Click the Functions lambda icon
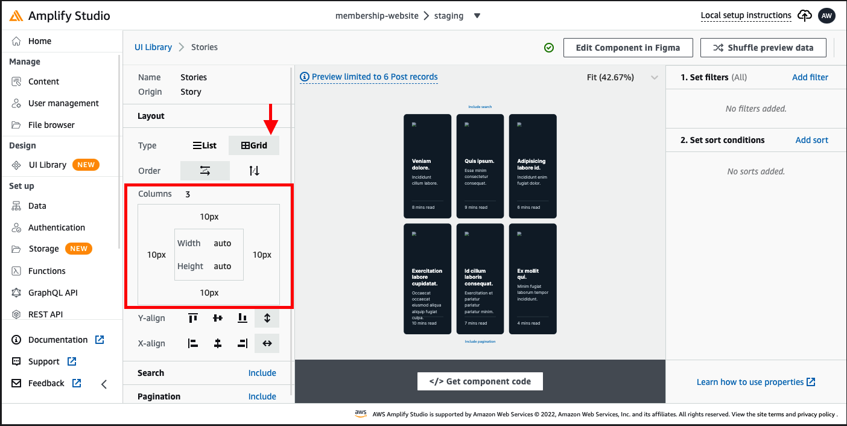This screenshot has width=847, height=426. click(17, 271)
